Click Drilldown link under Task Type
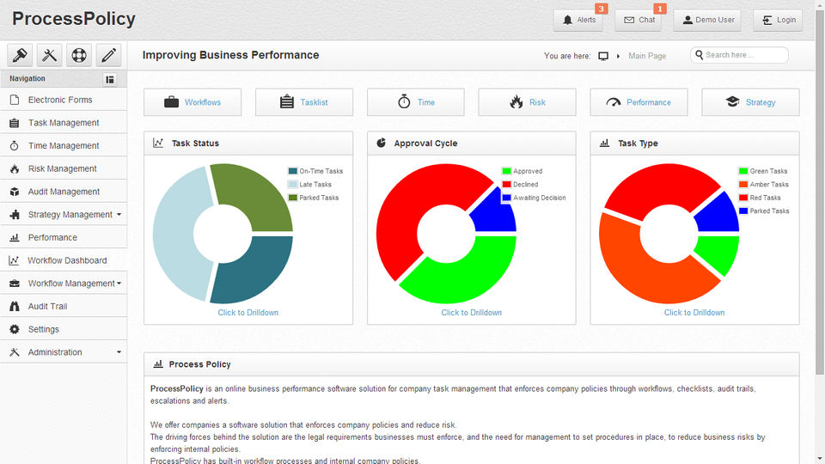Image resolution: width=825 pixels, height=464 pixels. 694,313
